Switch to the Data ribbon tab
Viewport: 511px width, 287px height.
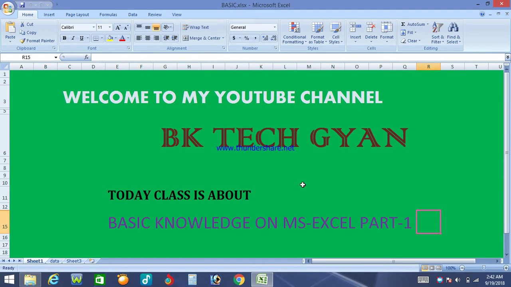133,14
